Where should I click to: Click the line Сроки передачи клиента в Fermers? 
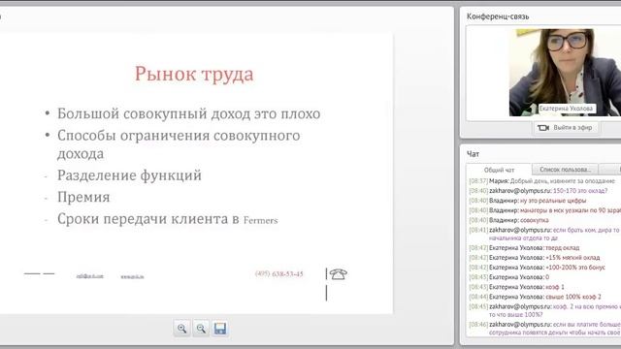(168, 219)
